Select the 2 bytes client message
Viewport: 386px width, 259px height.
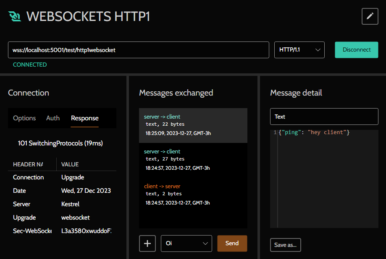click(x=193, y=194)
